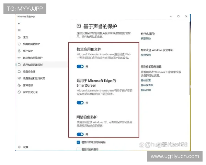The height and width of the screenshot is (165, 206).
Task: Open 设置 at sidebar bottom
Action: (x=26, y=147)
